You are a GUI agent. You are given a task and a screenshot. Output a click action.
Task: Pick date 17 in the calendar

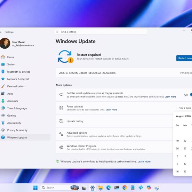[185, 172]
